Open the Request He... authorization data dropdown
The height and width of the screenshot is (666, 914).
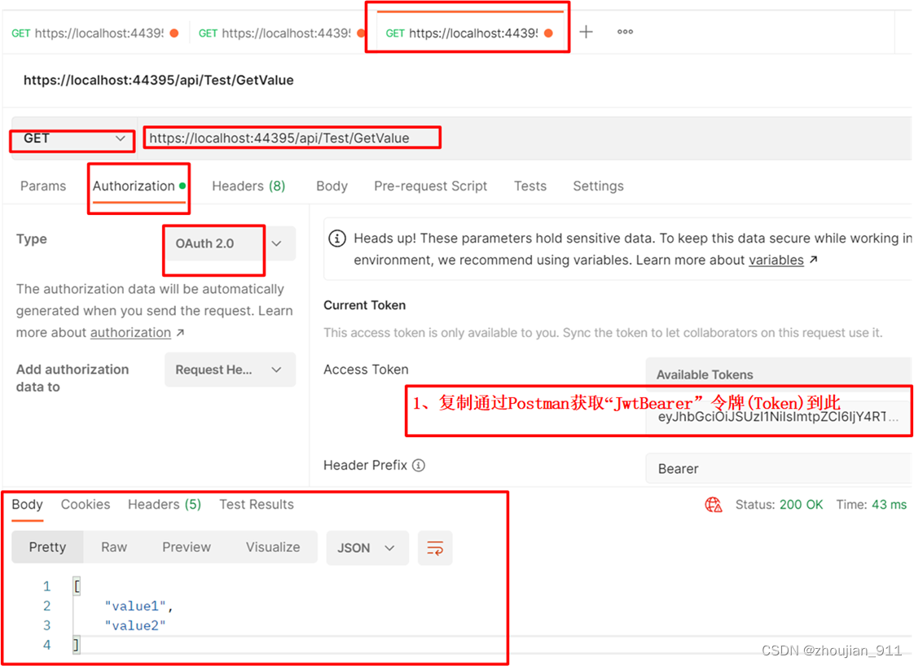[230, 370]
